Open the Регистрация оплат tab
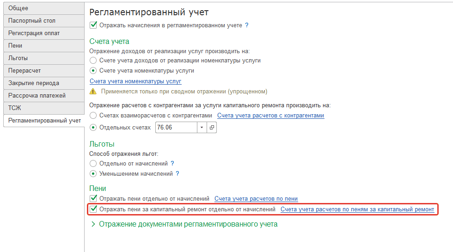 (x=44, y=33)
